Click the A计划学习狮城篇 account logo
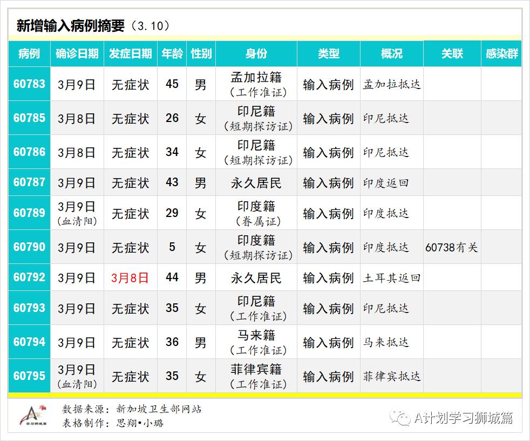 tap(400, 418)
